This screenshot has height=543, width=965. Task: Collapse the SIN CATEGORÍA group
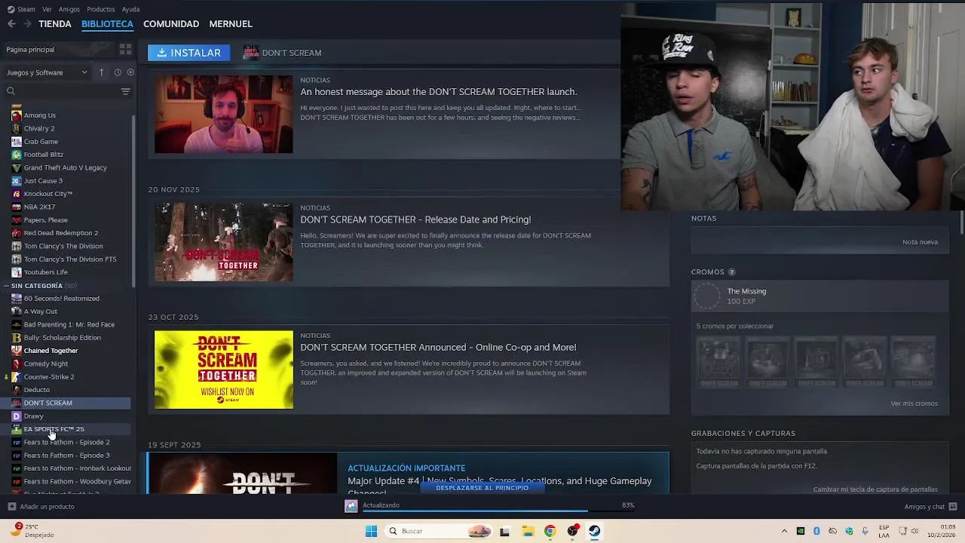click(6, 286)
